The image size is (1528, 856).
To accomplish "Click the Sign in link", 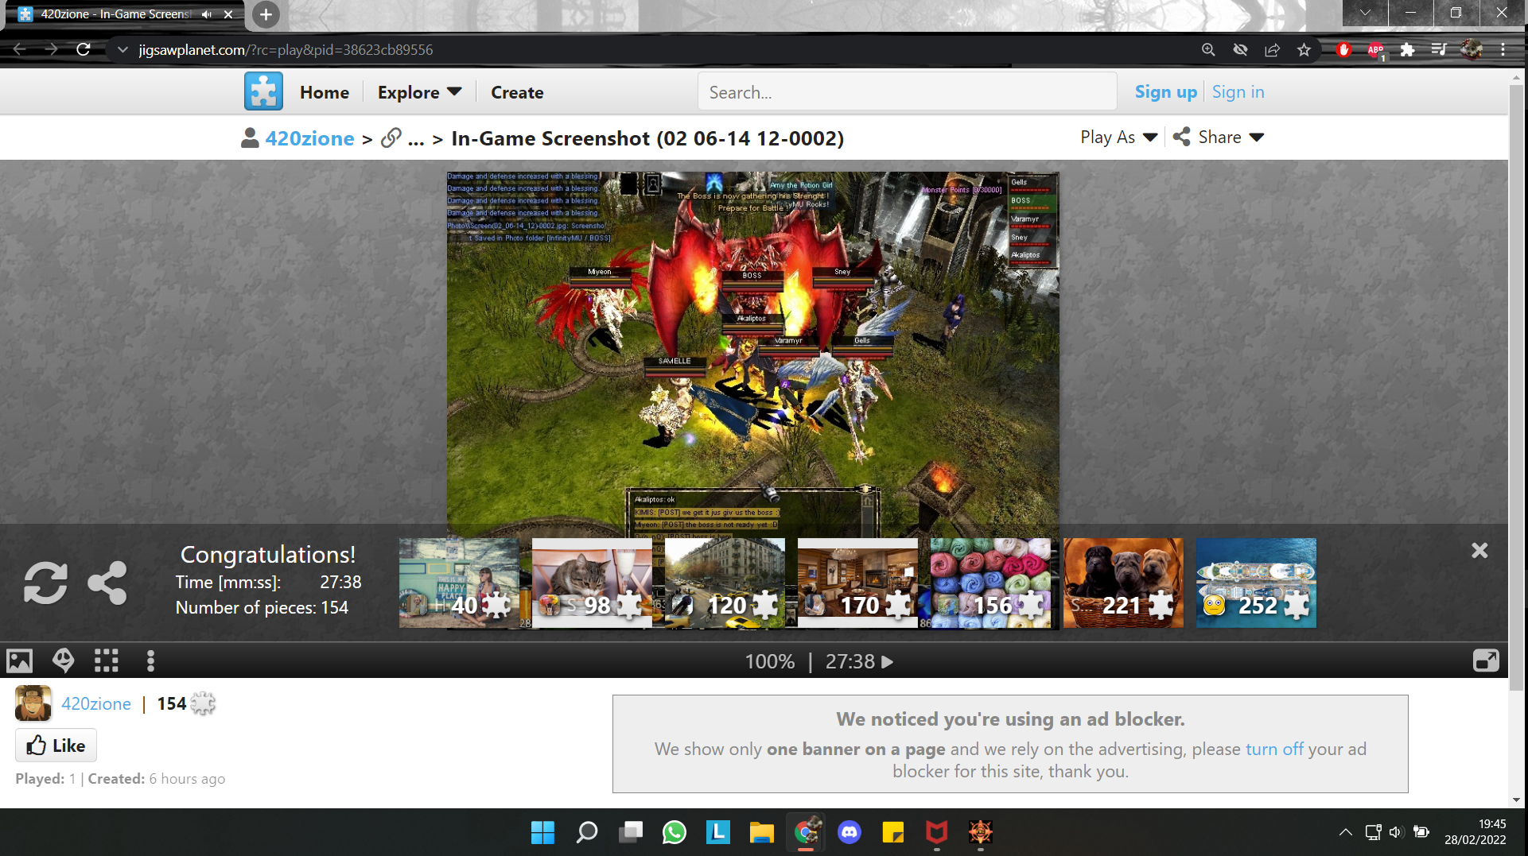I will pyautogui.click(x=1238, y=92).
